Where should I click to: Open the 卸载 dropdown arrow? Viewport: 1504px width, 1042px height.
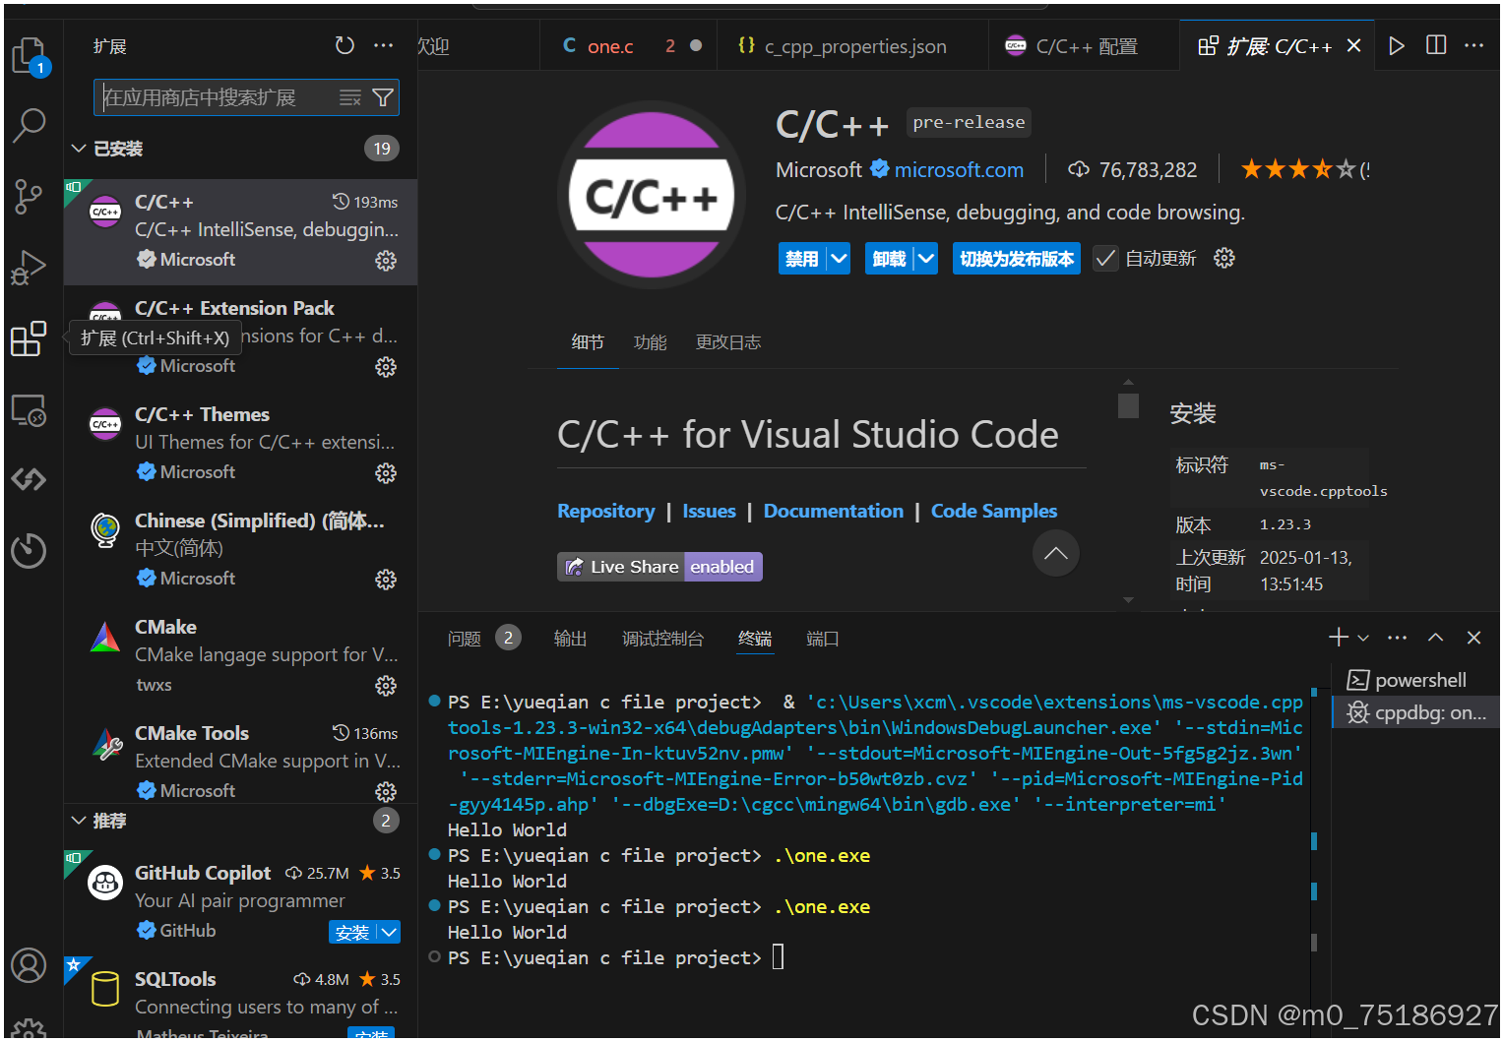tap(926, 259)
